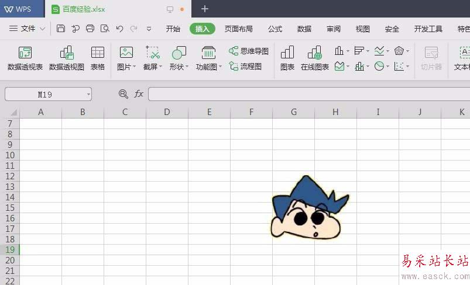Click the Chart (图表) icon
470x285 pixels.
coord(287,58)
